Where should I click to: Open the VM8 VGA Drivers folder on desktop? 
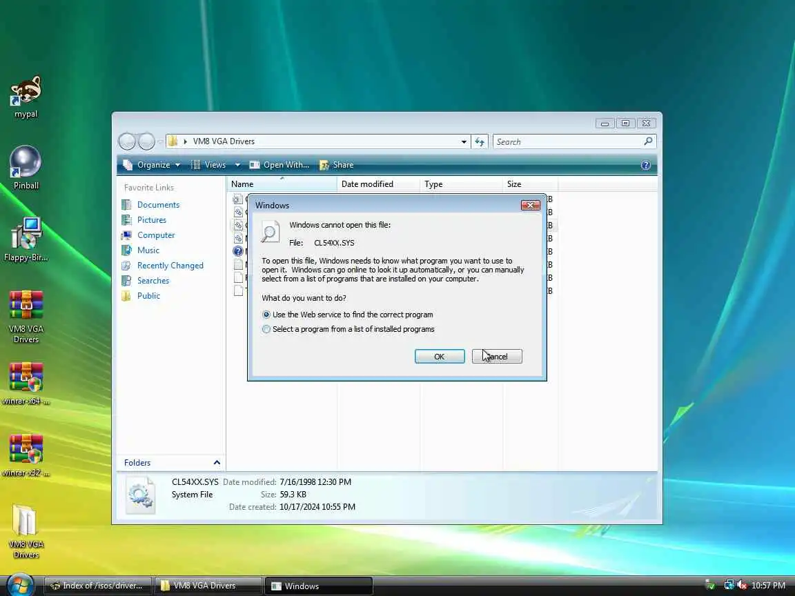pyautogui.click(x=26, y=531)
